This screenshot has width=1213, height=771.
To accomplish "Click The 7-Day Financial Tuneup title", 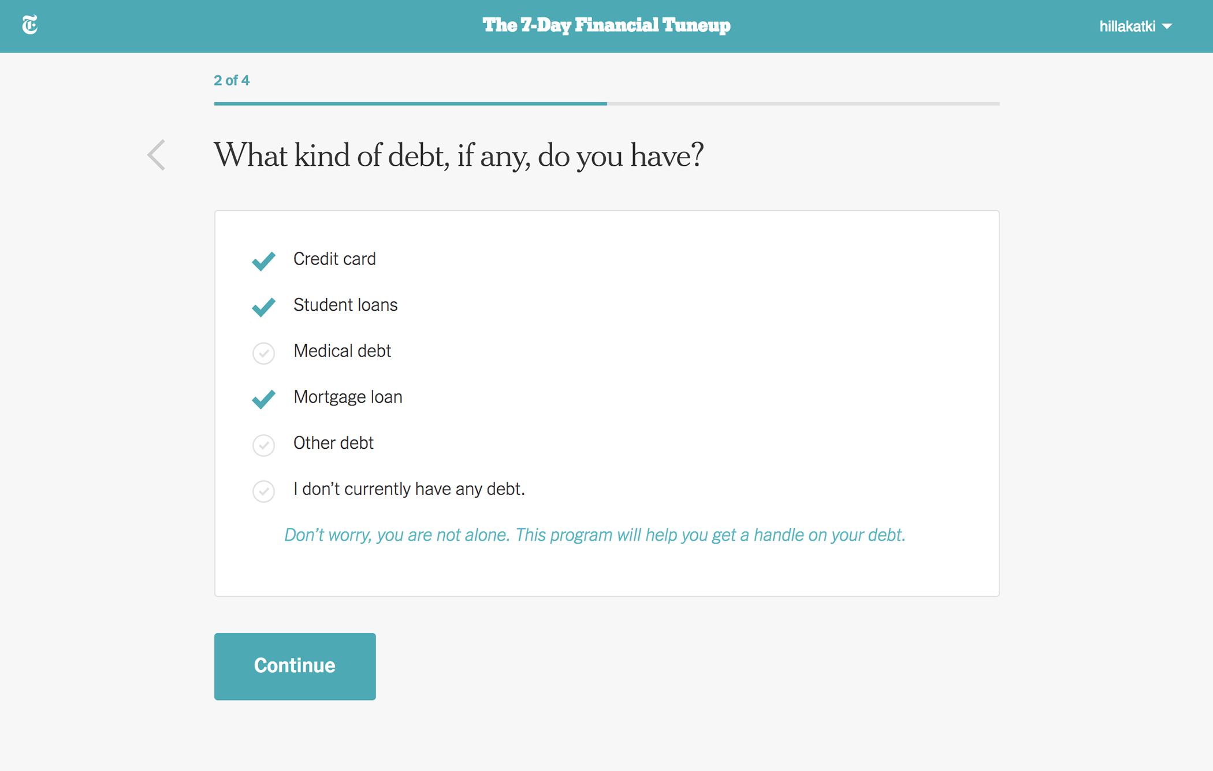I will point(606,25).
